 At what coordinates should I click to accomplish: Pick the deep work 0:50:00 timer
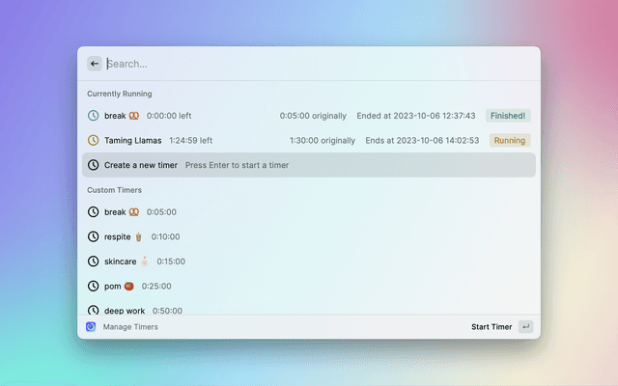click(309, 309)
